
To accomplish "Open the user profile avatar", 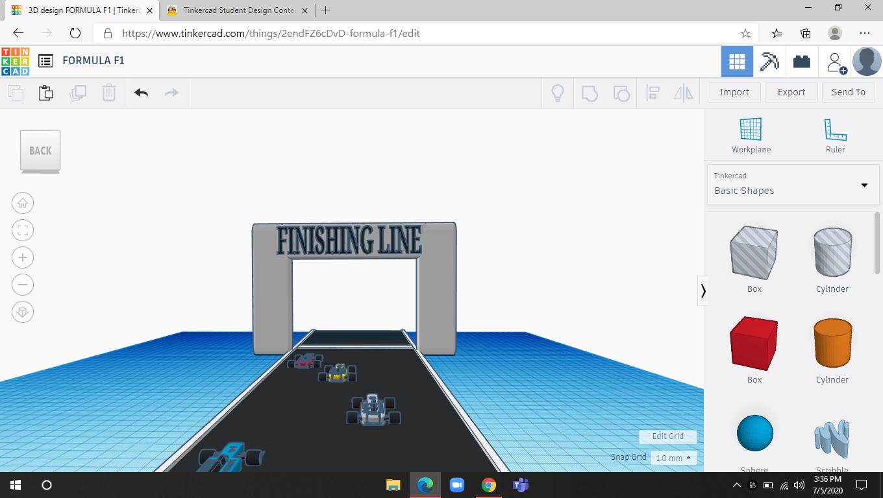I will coord(867,62).
